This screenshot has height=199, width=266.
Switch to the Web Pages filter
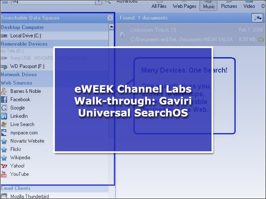click(185, 6)
